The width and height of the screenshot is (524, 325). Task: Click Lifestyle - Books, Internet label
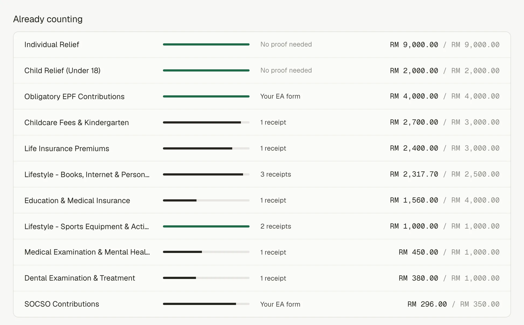pyautogui.click(x=87, y=174)
